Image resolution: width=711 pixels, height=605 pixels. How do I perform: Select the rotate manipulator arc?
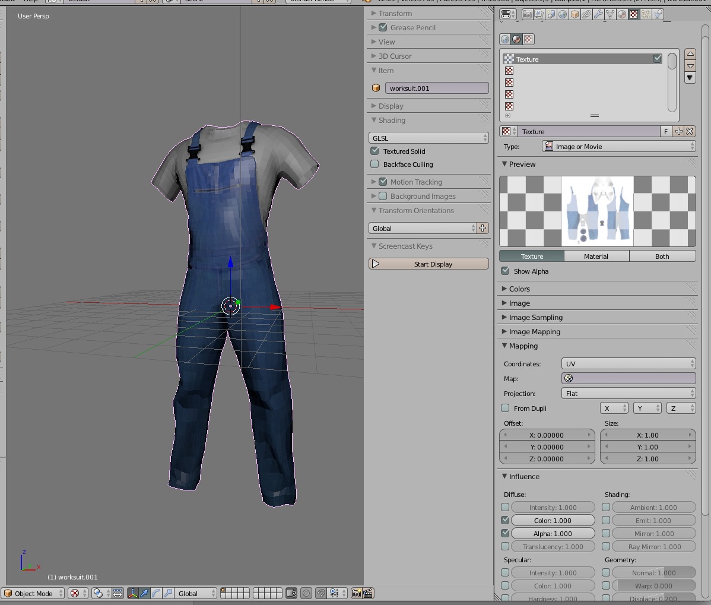pyautogui.click(x=156, y=593)
